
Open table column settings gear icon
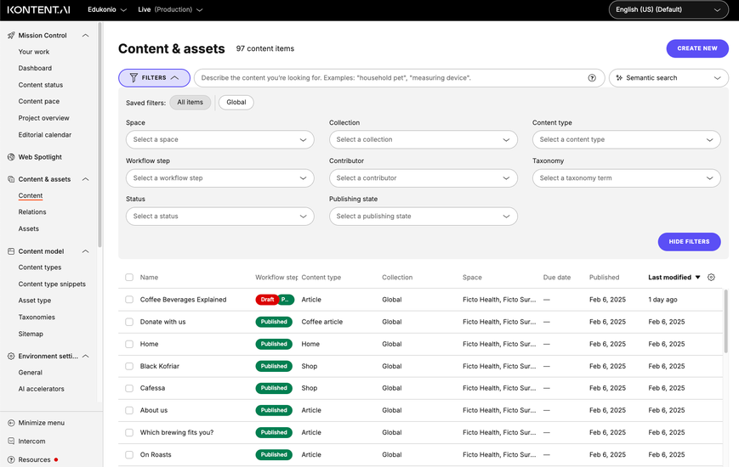point(711,278)
